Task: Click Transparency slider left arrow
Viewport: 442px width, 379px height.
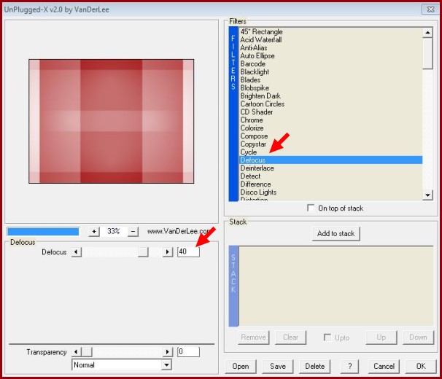Action: click(x=76, y=352)
